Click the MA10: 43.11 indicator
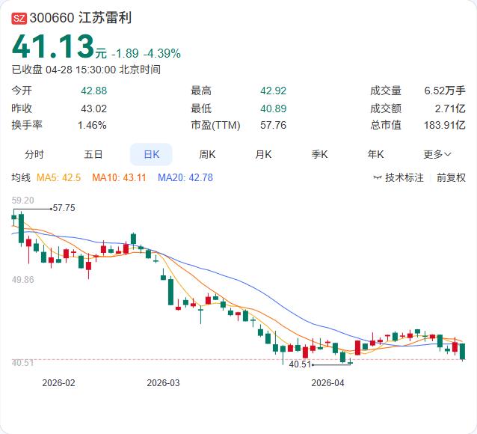477x434 pixels. click(120, 177)
